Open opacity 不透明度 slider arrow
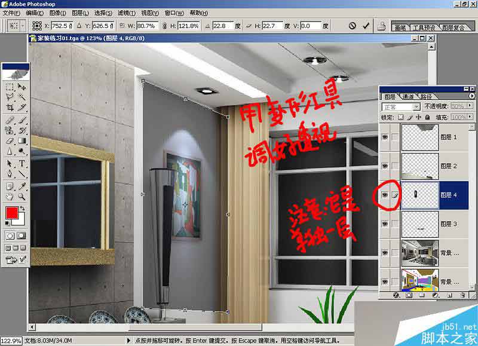 [x=470, y=106]
